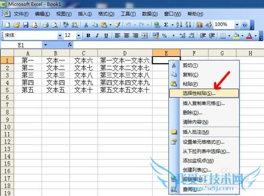Open the font name dropdown 宋体
This screenshot has height=196, width=264.
60,36
